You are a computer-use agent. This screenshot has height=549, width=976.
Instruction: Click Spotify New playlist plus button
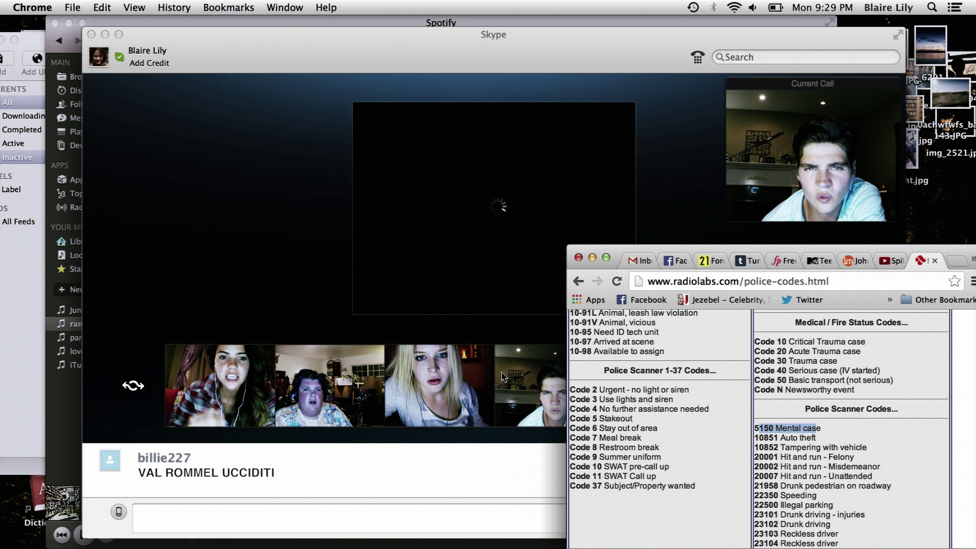[62, 289]
